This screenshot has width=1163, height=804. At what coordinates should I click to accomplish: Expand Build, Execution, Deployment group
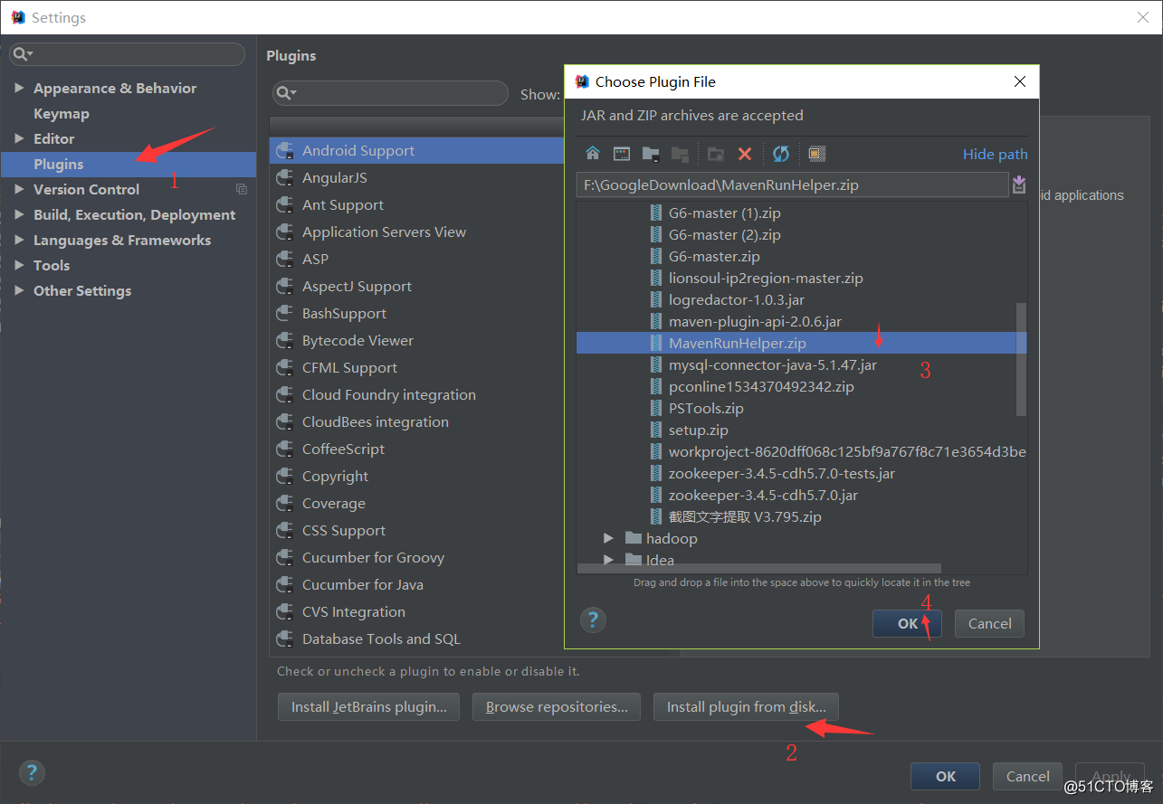pyautogui.click(x=19, y=214)
